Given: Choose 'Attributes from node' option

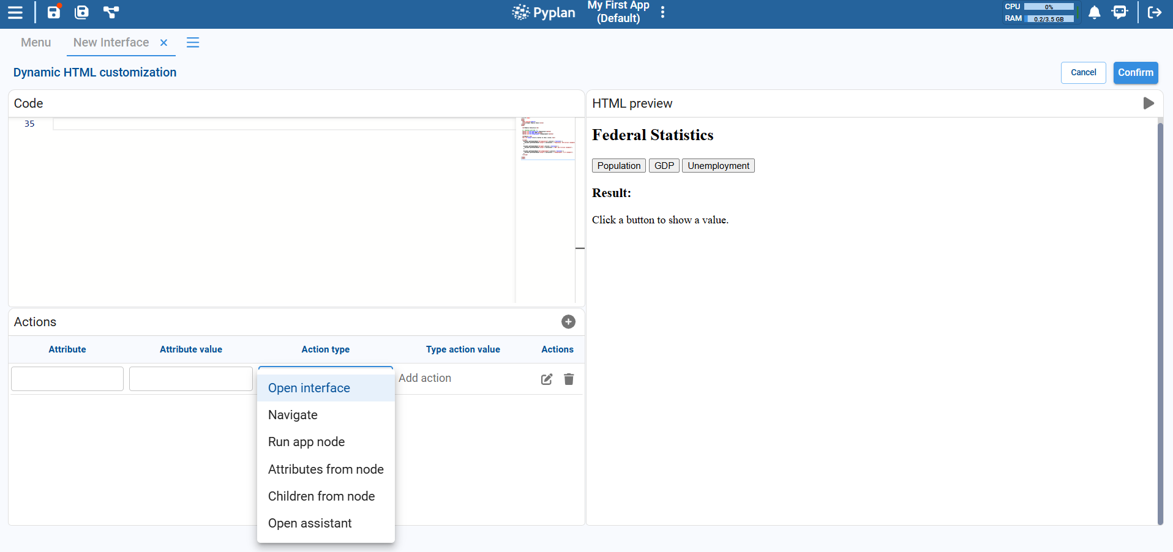Looking at the screenshot, I should tap(326, 469).
